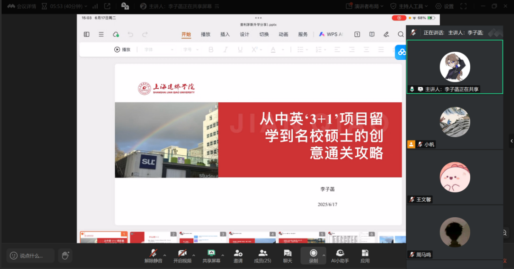Click the slide number view icon
514x269 pixels.
(x=357, y=34)
